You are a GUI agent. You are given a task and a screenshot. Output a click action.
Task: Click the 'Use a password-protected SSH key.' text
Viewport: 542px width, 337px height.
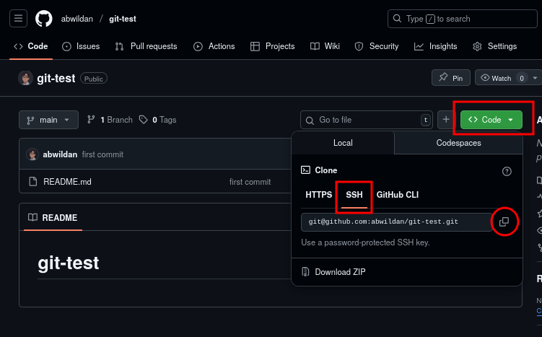click(x=365, y=242)
